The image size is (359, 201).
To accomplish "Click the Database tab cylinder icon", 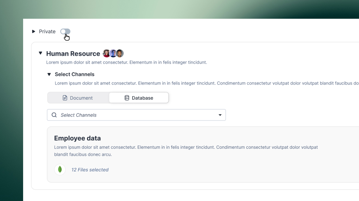I will click(x=127, y=98).
